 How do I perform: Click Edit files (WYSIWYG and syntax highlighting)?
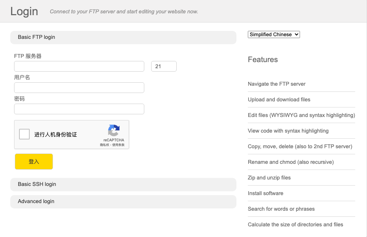(x=301, y=115)
